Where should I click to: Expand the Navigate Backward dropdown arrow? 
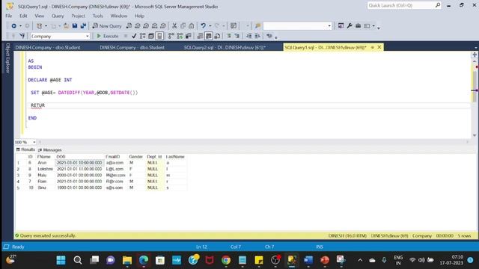pyautogui.click(x=20, y=26)
